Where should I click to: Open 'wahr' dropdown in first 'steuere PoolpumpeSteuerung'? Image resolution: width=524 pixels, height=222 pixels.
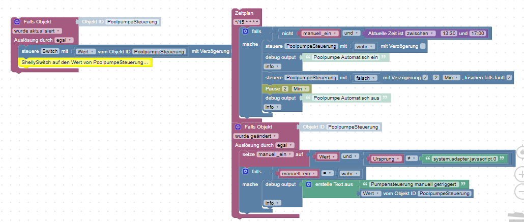point(365,46)
